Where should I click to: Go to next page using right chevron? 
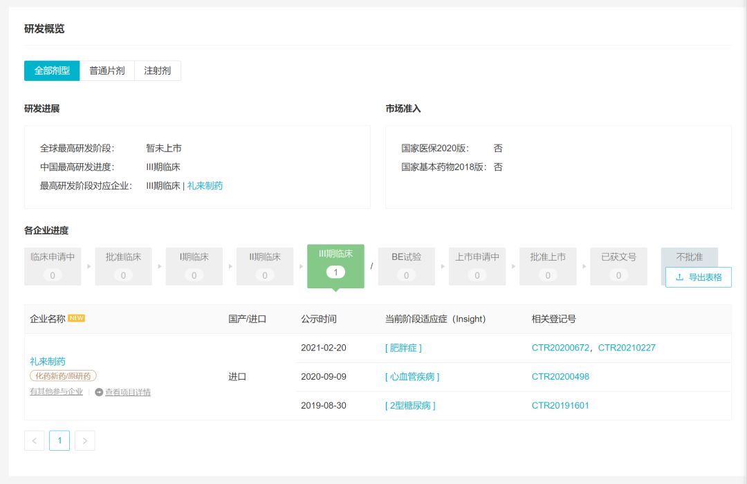[x=84, y=440]
